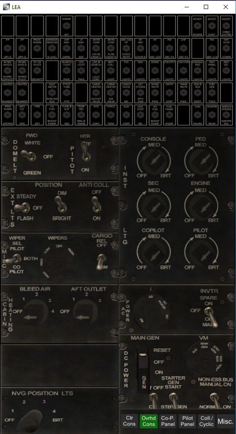Toggle the PROX WARN circuit breaker
The height and width of the screenshot is (434, 236).
coord(37,49)
